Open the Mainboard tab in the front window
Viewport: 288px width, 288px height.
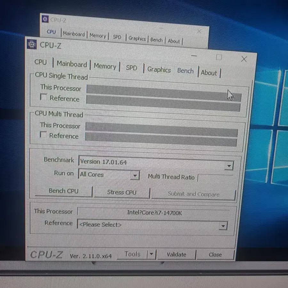point(72,64)
